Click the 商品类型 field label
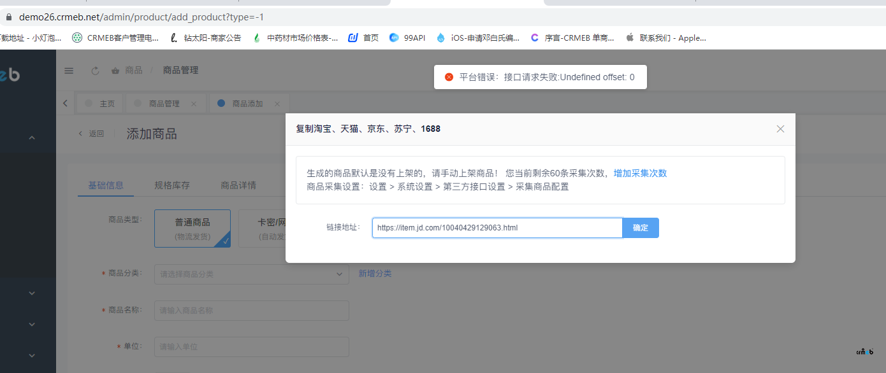Viewport: 886px width, 373px height. click(x=126, y=219)
